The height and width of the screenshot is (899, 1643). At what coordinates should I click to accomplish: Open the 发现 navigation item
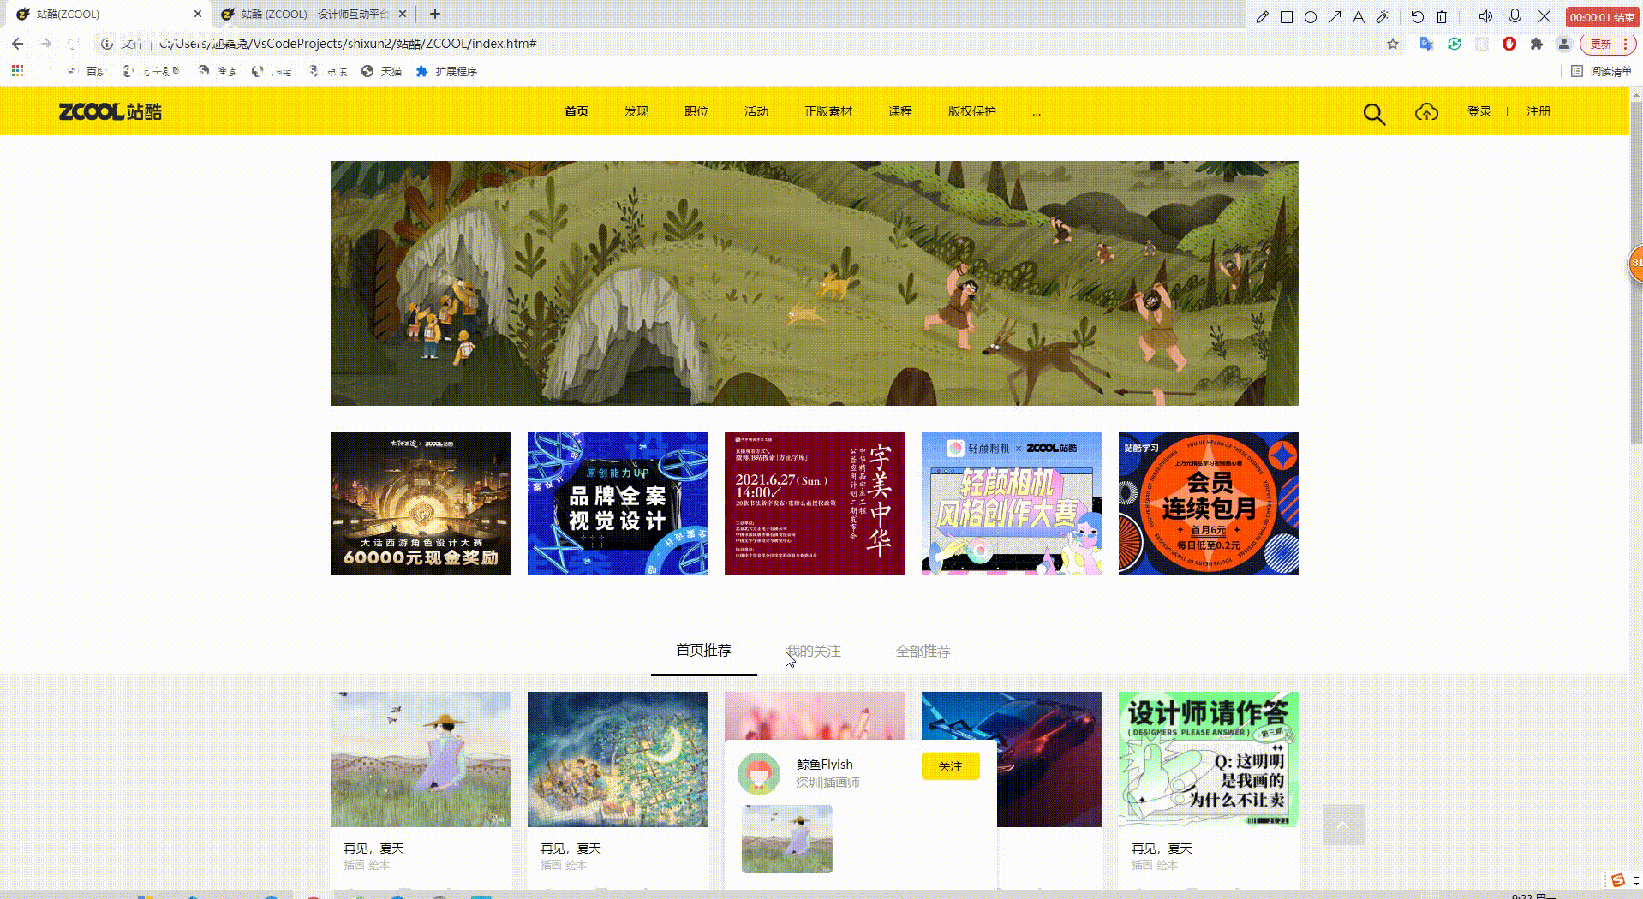tap(636, 111)
